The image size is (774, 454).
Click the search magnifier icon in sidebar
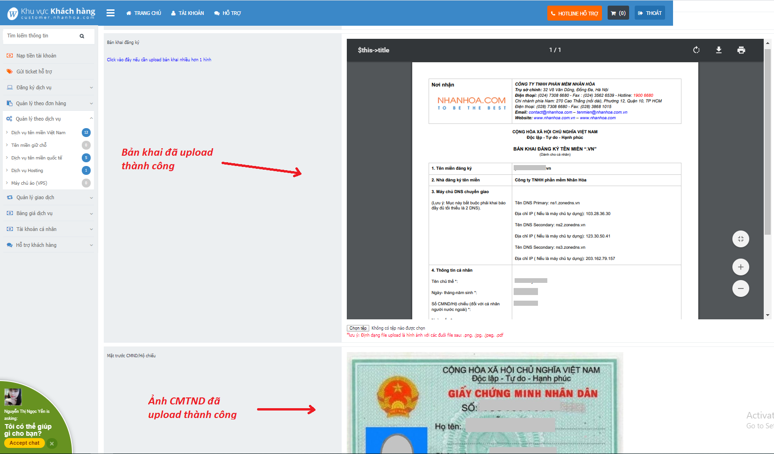82,36
